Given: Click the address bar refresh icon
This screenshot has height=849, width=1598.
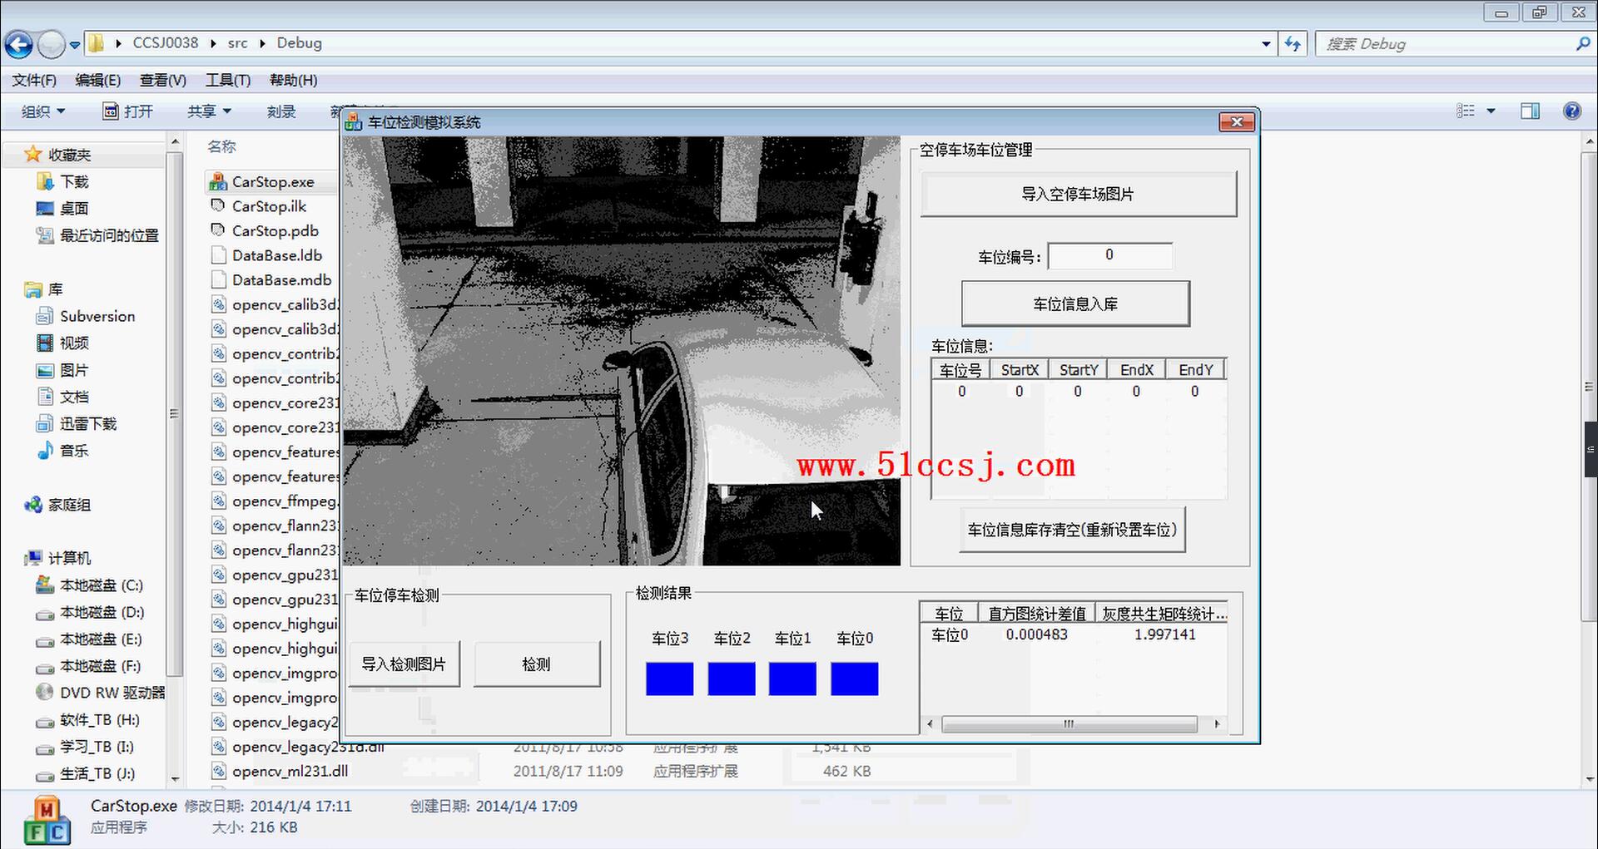Looking at the screenshot, I should click(x=1293, y=44).
